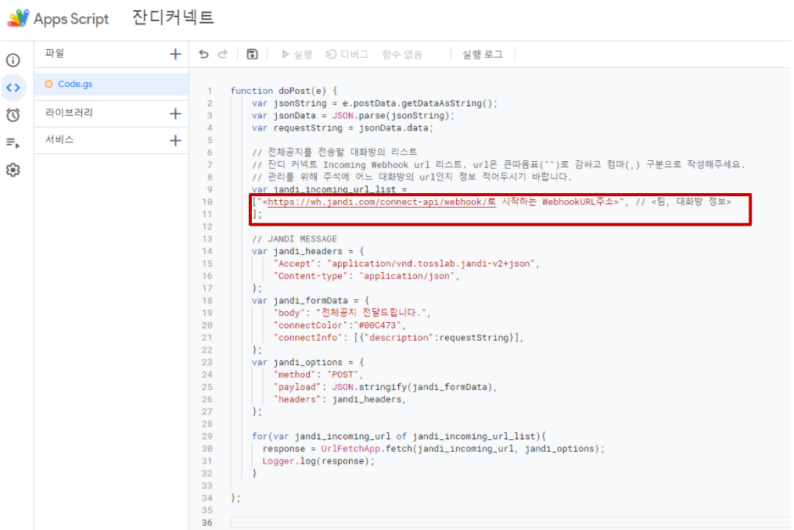Add a new file using 파일 plus
The image size is (794, 530).
point(175,54)
